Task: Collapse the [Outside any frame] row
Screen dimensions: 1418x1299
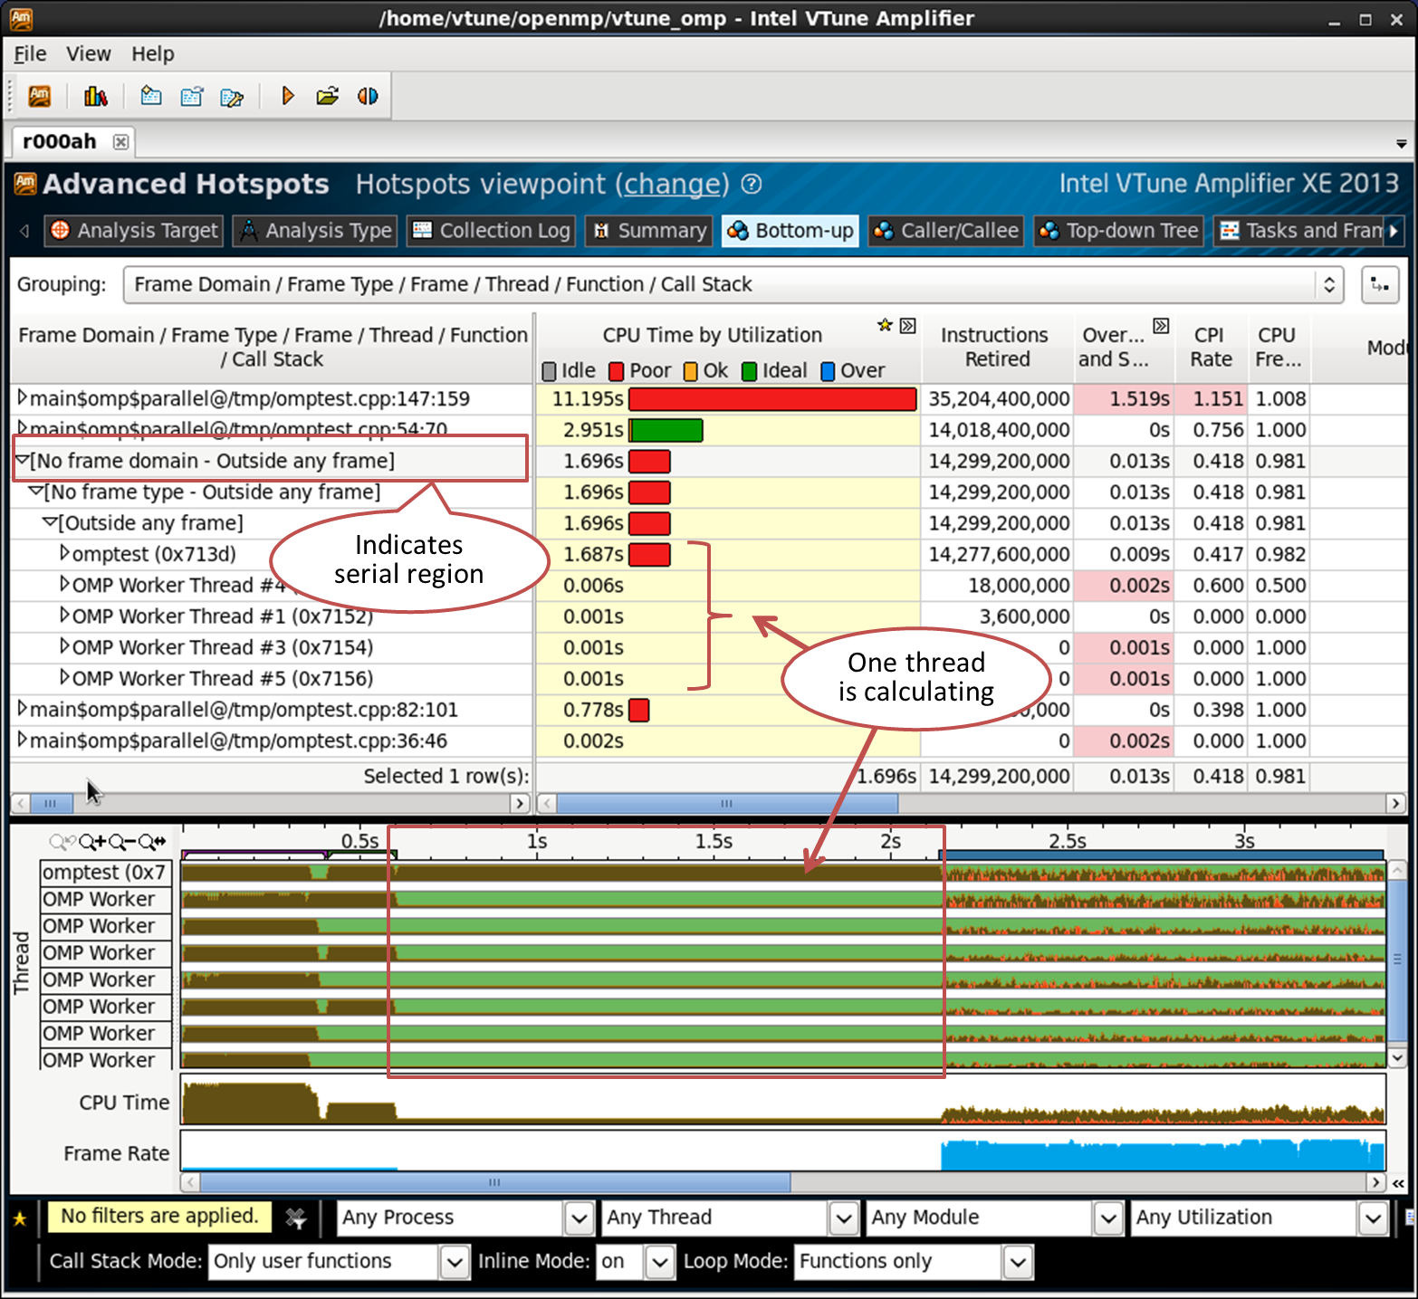Action: [51, 521]
